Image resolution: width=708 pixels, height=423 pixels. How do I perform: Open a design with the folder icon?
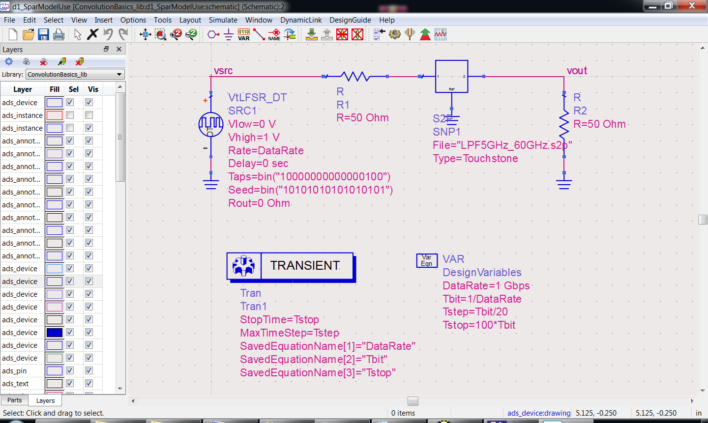coord(28,34)
